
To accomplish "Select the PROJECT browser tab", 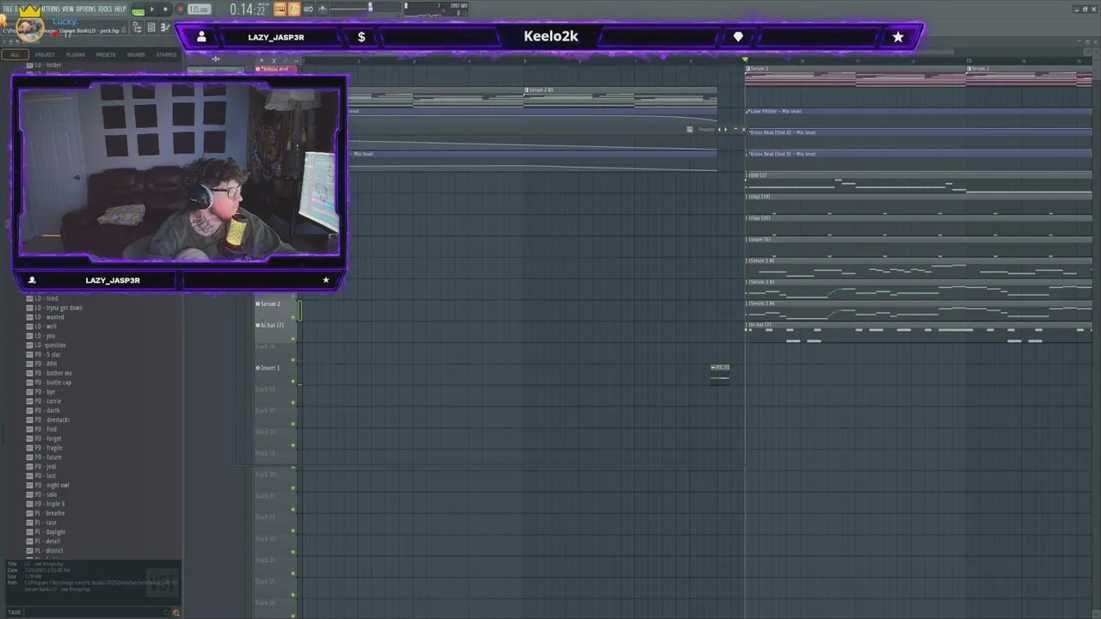I will 45,54.
